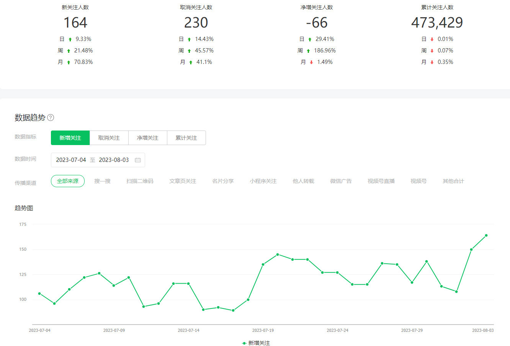Open the calendar icon in date field
Image resolution: width=510 pixels, height=346 pixels.
138,160
